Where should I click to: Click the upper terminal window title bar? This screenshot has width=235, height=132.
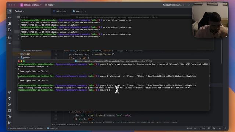117,17
